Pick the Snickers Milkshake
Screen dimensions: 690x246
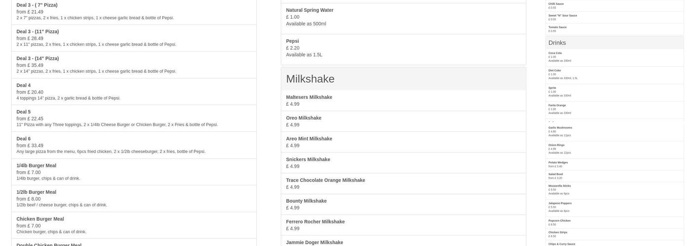point(403,163)
